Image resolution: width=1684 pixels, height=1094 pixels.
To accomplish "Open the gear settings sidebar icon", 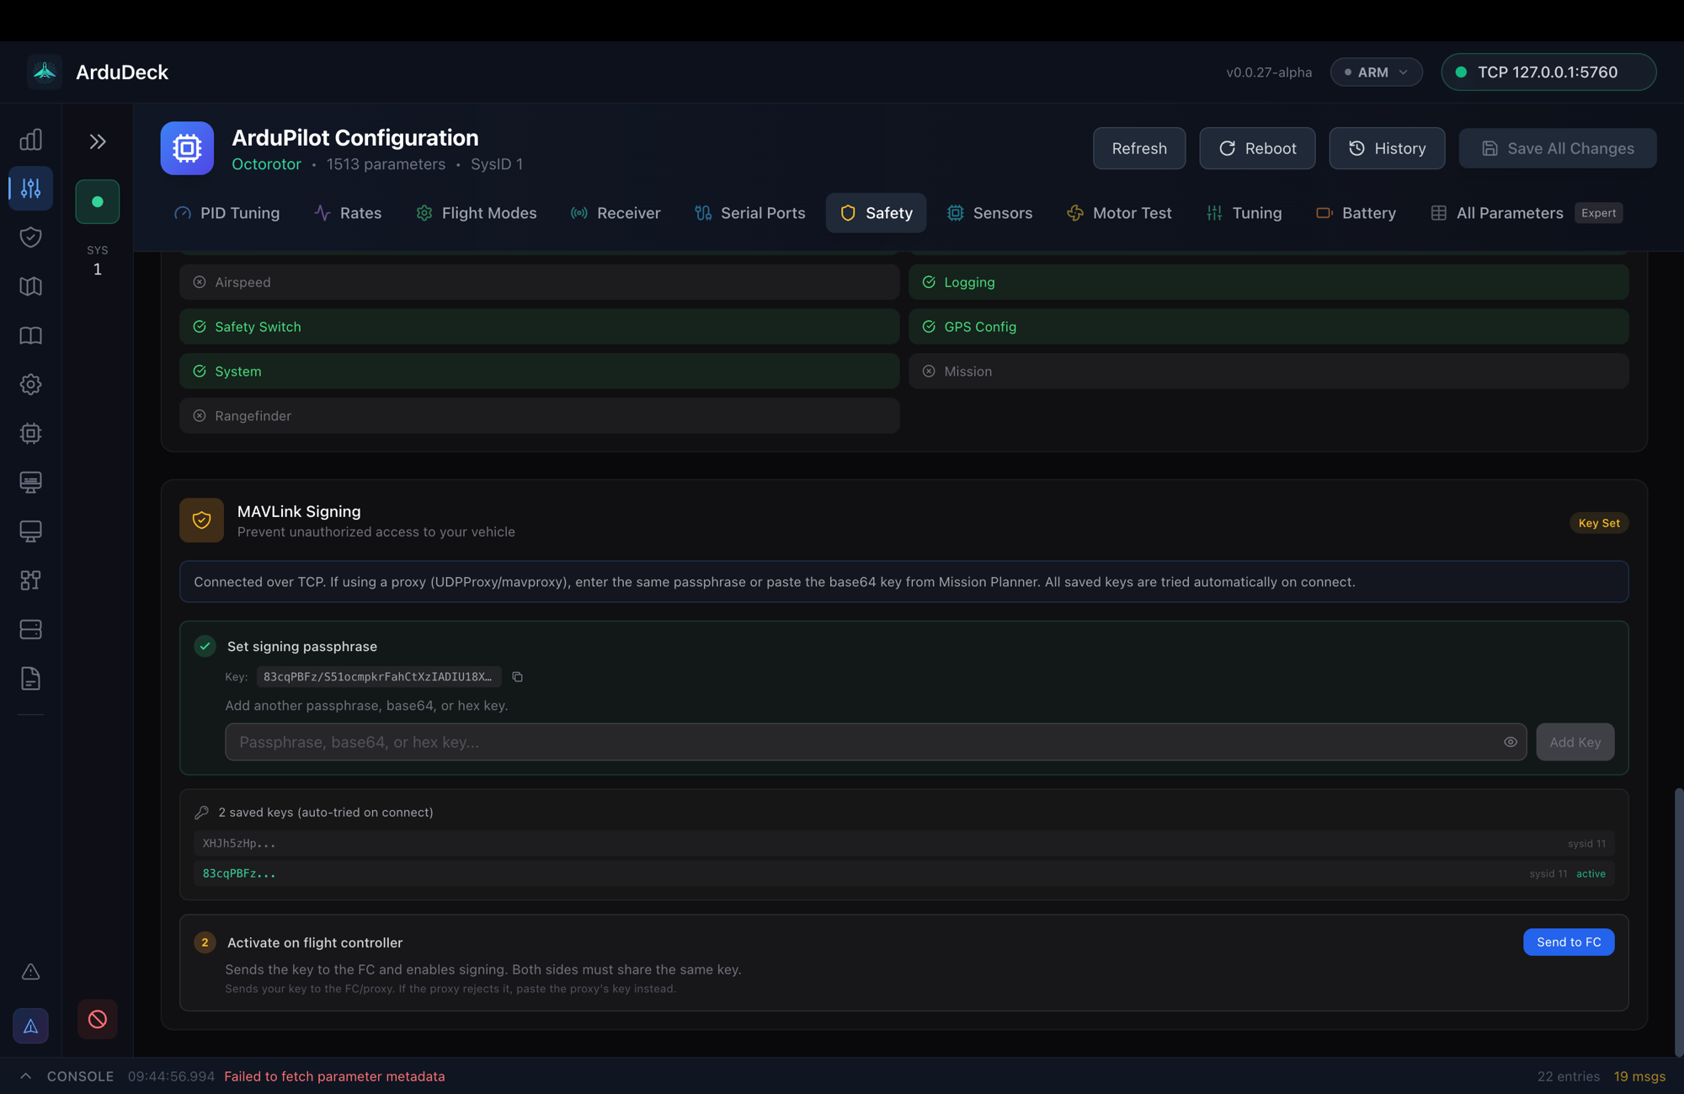I will [x=30, y=384].
